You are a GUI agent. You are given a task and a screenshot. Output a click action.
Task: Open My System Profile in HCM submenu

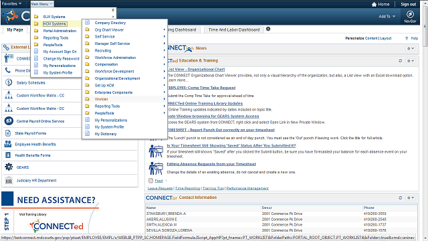pyautogui.click(x=109, y=127)
